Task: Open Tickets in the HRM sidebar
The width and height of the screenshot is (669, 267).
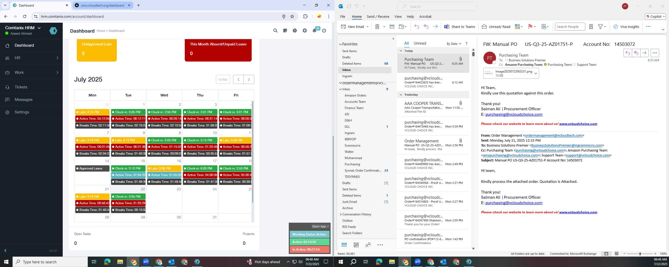Action: [x=31, y=87]
